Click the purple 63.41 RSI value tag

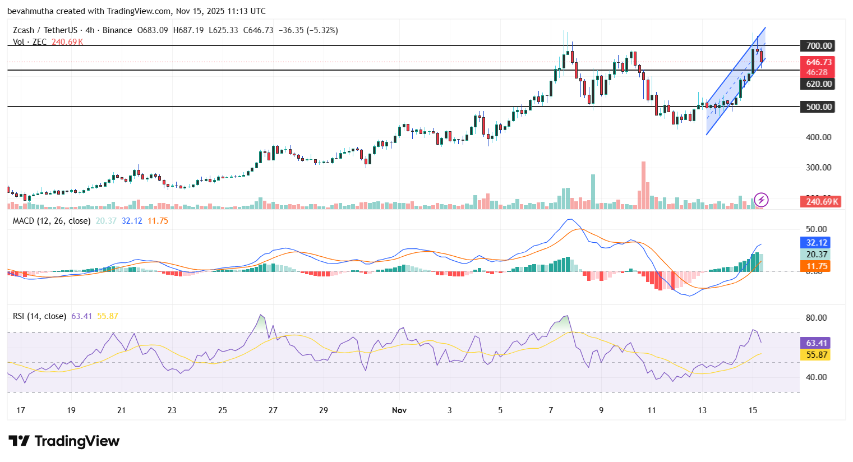(817, 343)
